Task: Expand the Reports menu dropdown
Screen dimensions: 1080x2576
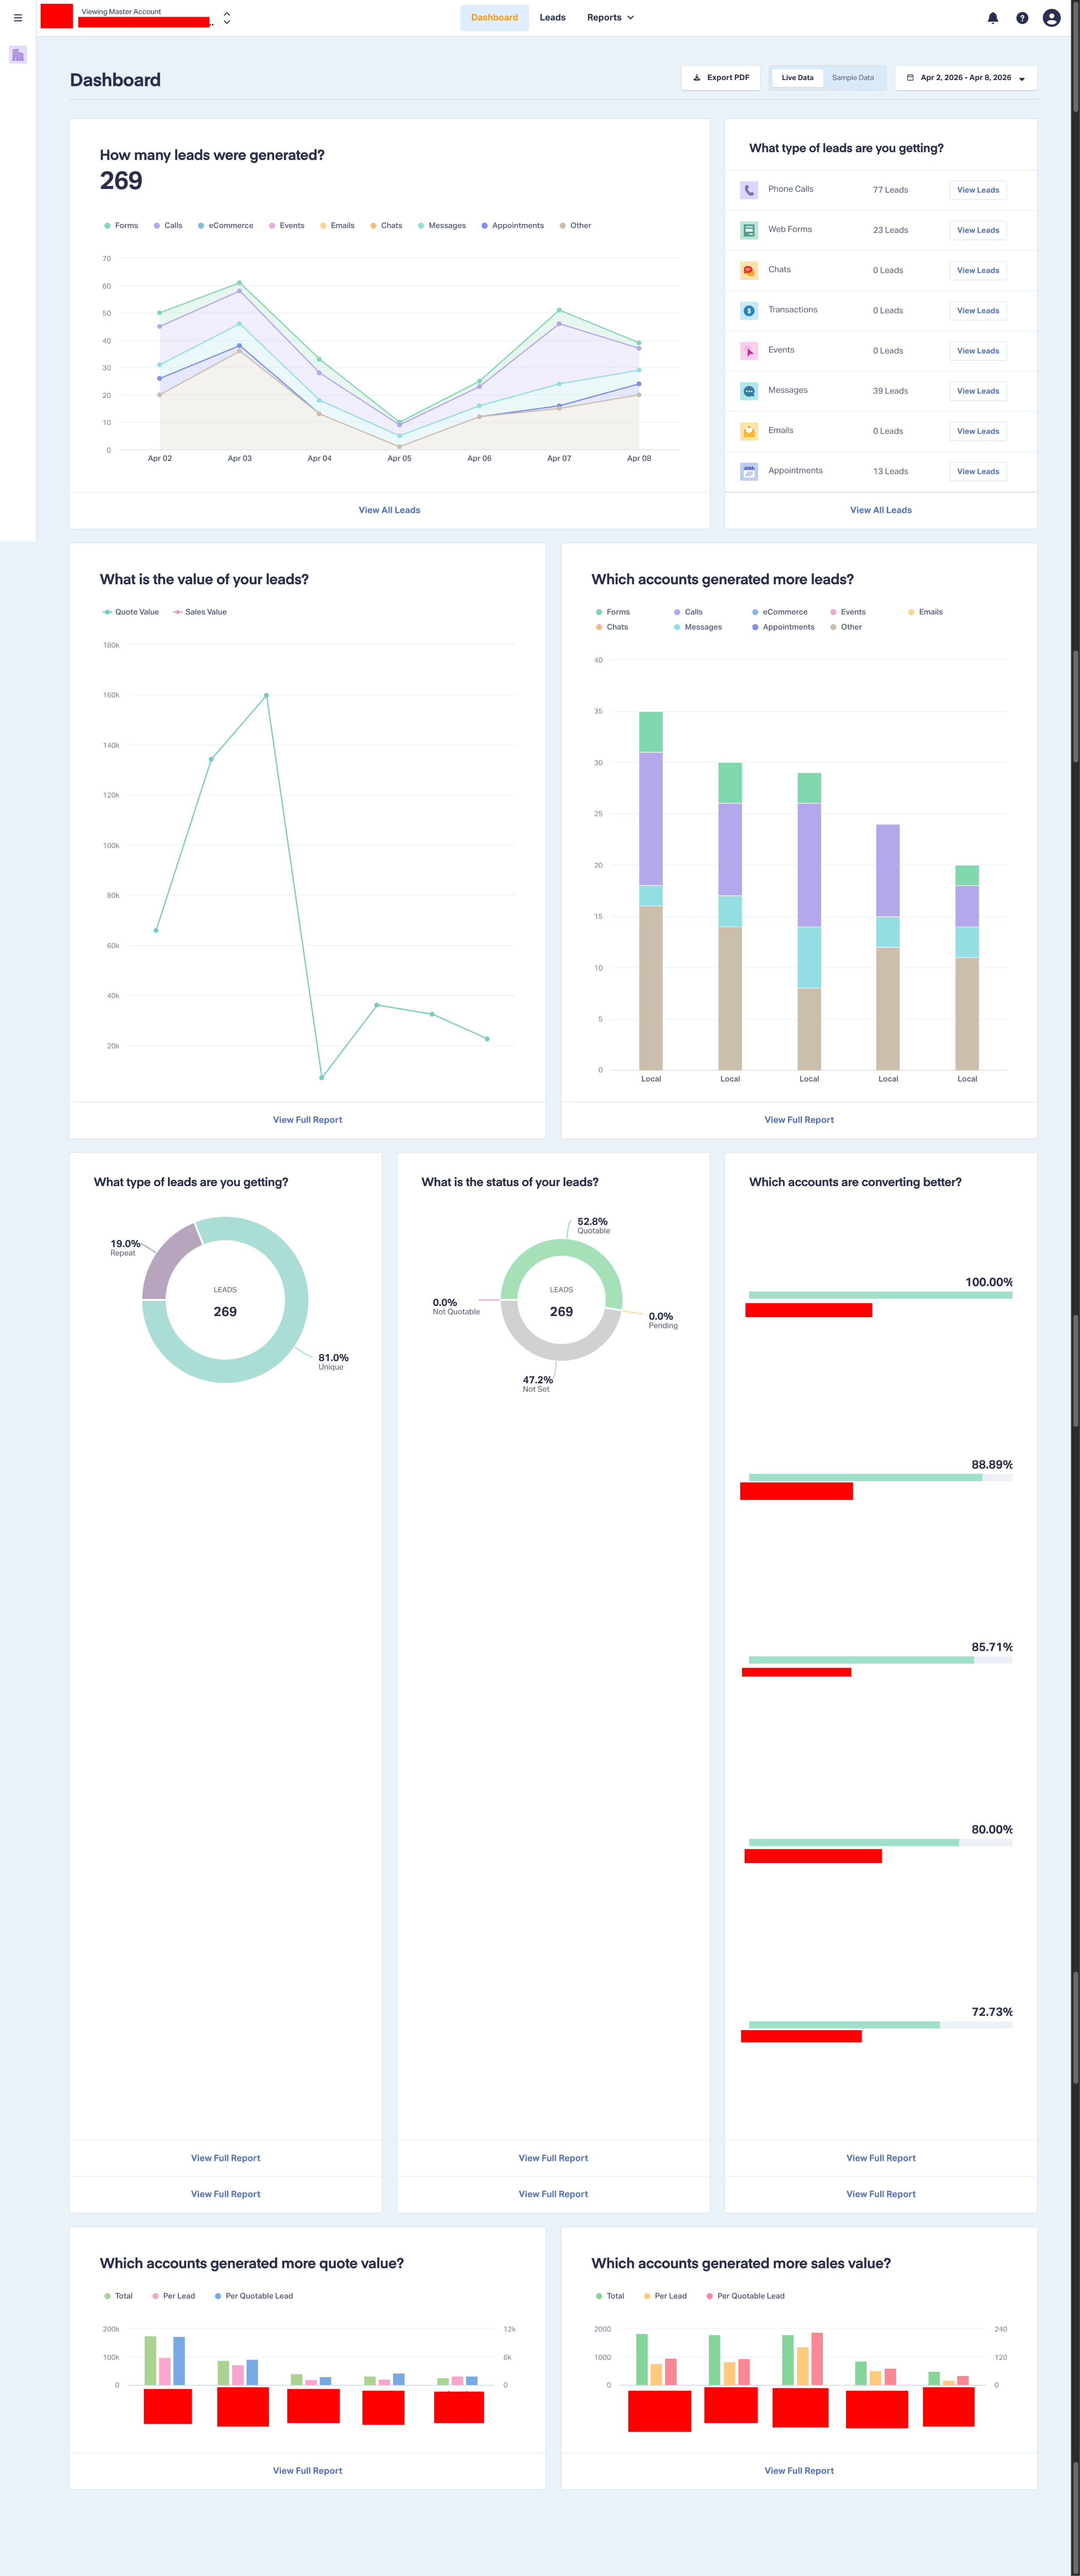Action: (610, 18)
